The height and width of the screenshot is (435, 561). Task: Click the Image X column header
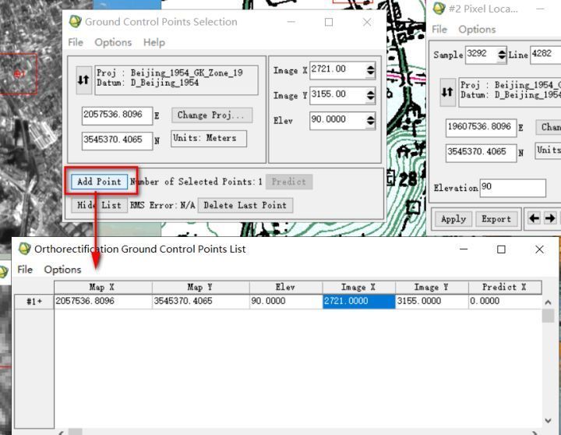tap(359, 287)
